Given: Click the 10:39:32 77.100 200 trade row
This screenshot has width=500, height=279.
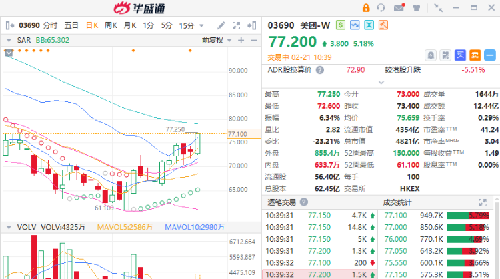Looking at the screenshot, I should pyautogui.click(x=320, y=263).
